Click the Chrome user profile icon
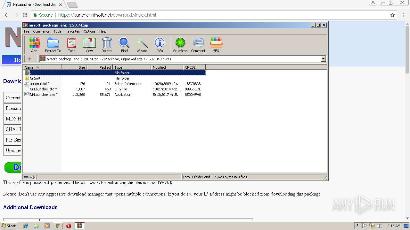Image resolution: width=410 pixels, height=230 pixels. [373, 3]
